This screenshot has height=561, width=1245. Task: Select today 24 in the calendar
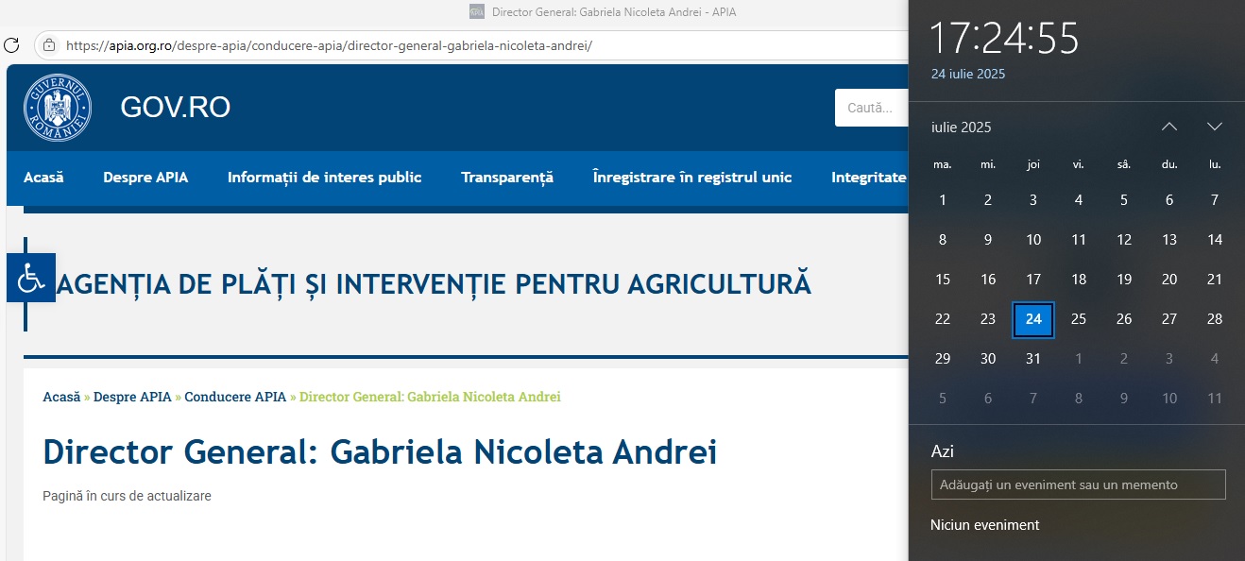[1033, 319]
